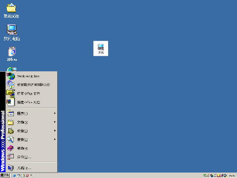Open the Set Program Access and Defaults entry
The height and width of the screenshot is (178, 237).
pos(32,85)
